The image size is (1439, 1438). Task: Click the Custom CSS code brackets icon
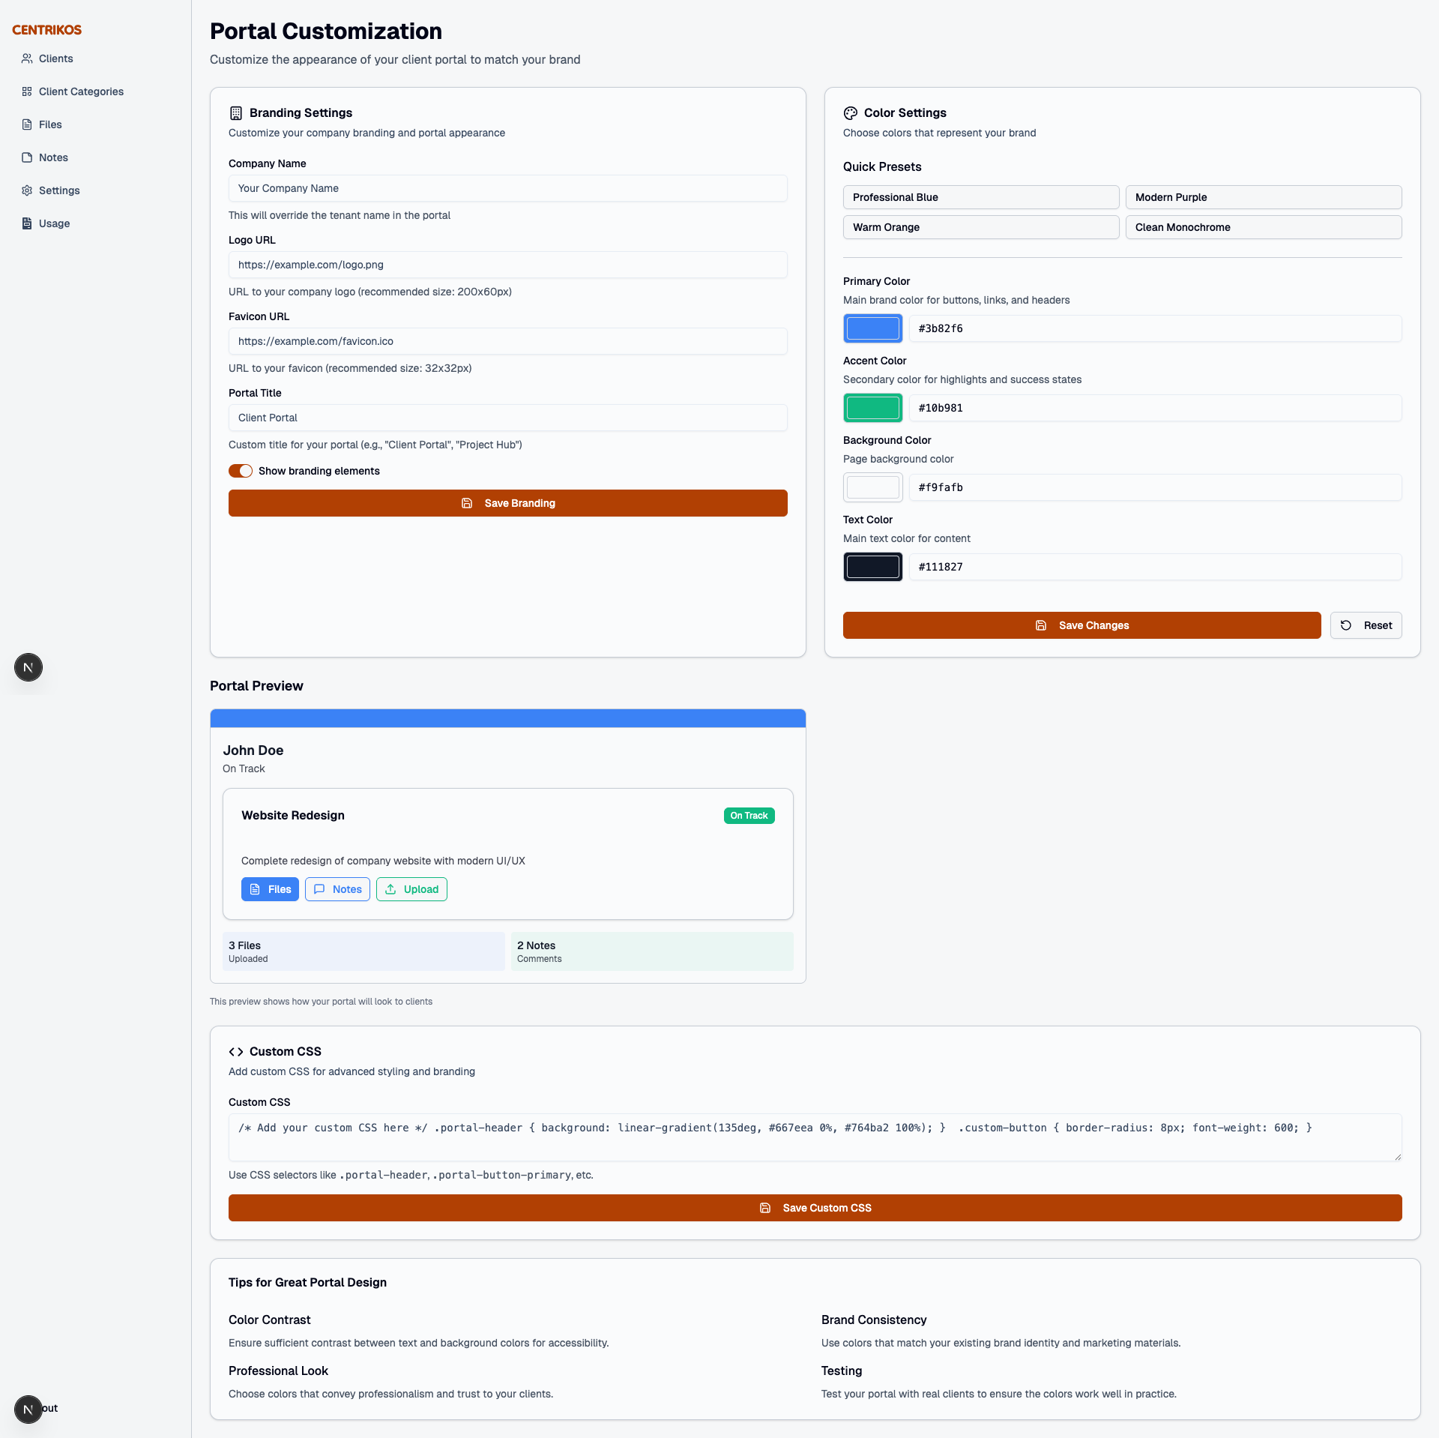coord(236,1052)
